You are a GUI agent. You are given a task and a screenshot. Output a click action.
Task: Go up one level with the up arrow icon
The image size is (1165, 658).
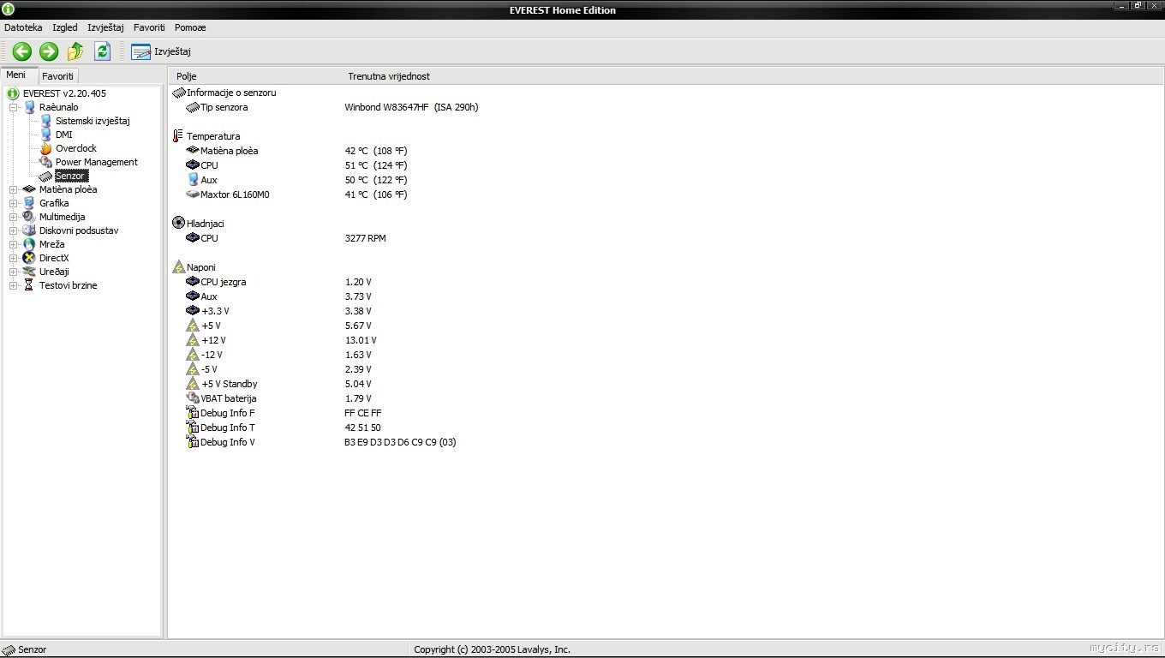[75, 51]
